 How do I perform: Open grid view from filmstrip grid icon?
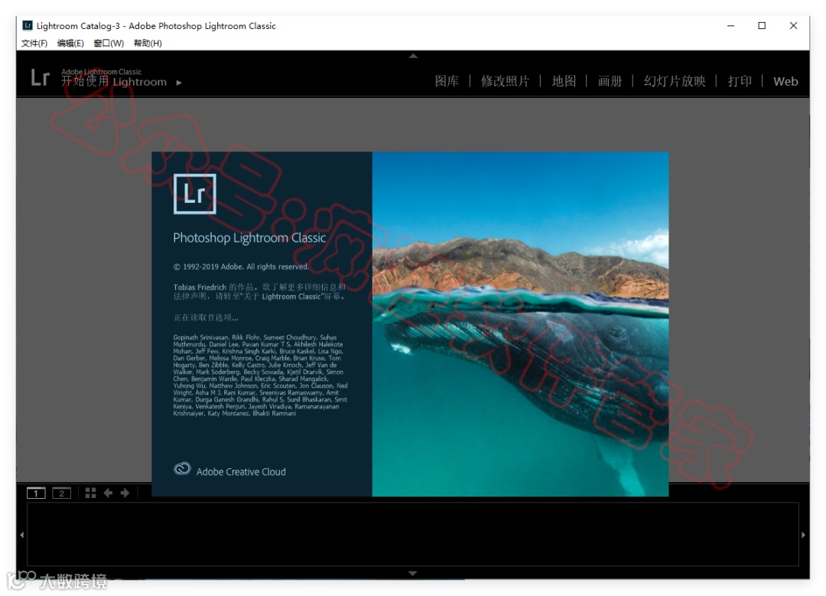point(90,493)
